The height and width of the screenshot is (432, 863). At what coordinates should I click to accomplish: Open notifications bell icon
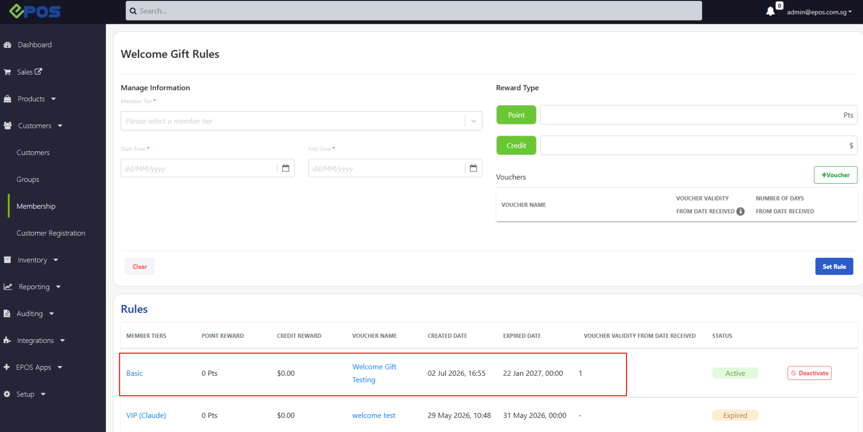[x=770, y=11]
